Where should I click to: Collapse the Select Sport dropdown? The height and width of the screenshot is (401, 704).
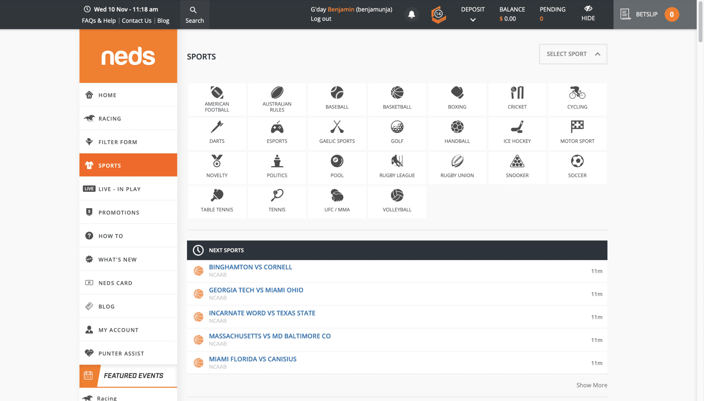[x=573, y=54]
